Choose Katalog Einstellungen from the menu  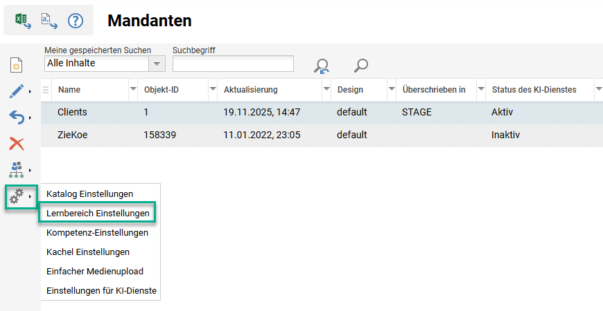pos(89,194)
